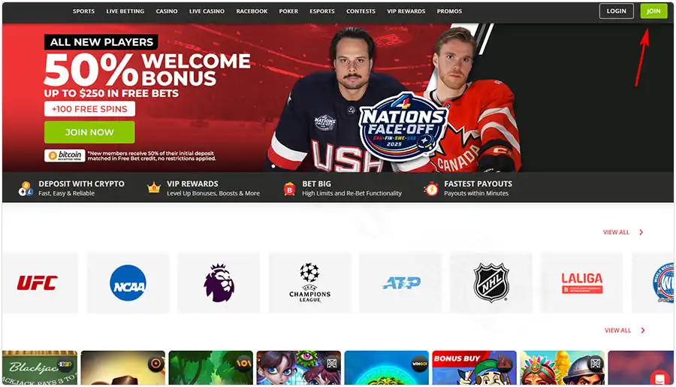Open the ATP tennis tile

point(400,283)
